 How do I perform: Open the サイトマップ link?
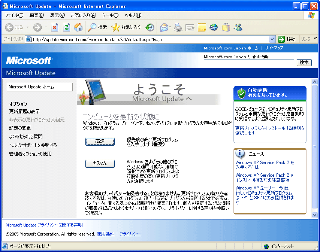pyautogui.click(x=274, y=48)
